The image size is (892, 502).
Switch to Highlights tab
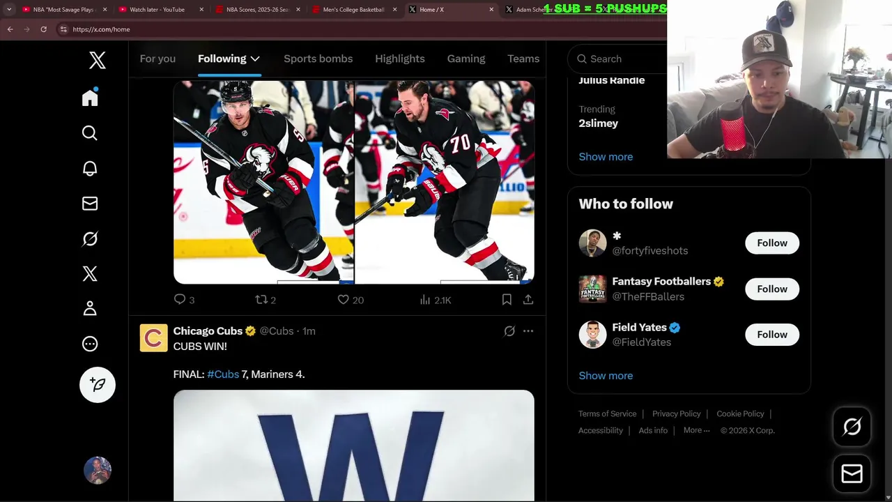(x=399, y=59)
